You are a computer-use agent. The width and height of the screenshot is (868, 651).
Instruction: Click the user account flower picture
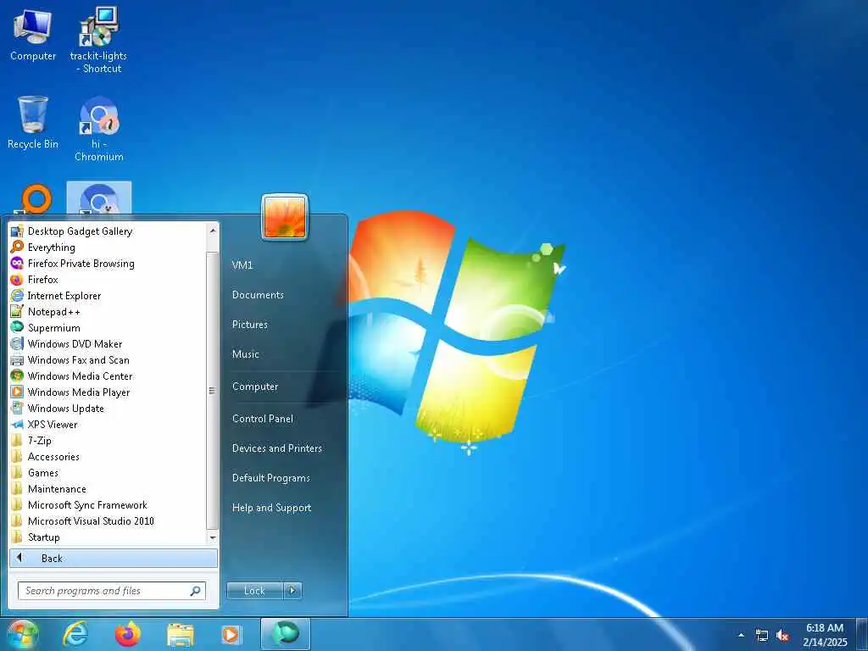[x=285, y=217]
